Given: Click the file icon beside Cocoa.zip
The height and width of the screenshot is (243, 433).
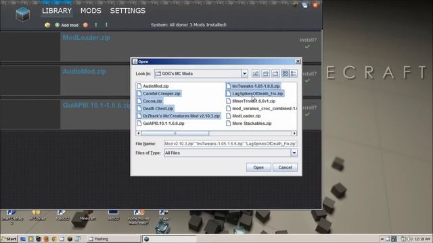Looking at the screenshot, I should point(139,101).
